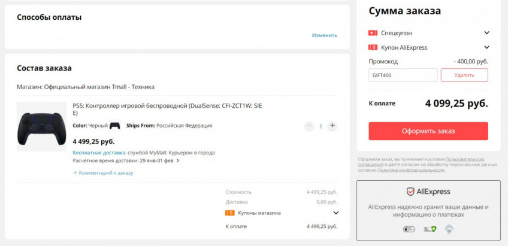Decrease item quantity with minus button
This screenshot has height=246, width=508.
click(309, 126)
